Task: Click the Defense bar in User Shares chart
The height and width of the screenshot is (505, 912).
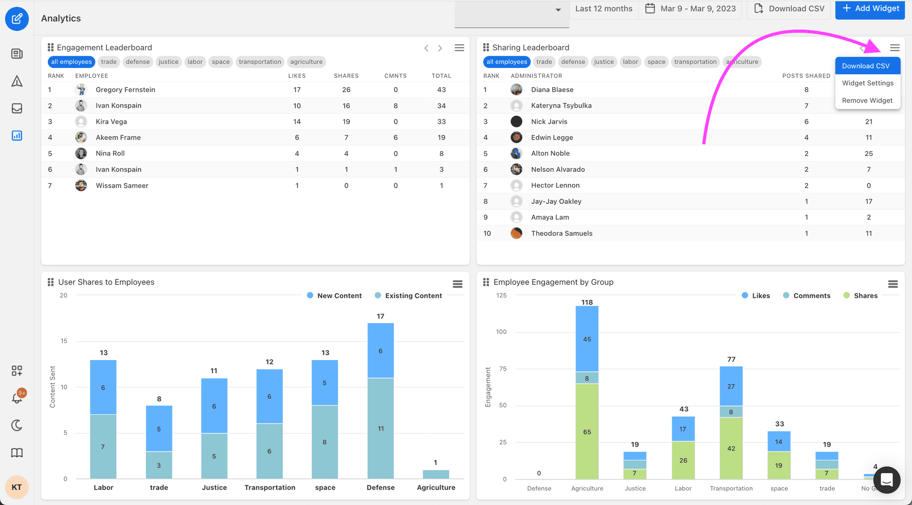Action: [381, 401]
